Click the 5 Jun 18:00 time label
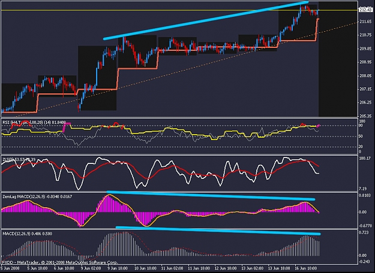 click(37, 268)
